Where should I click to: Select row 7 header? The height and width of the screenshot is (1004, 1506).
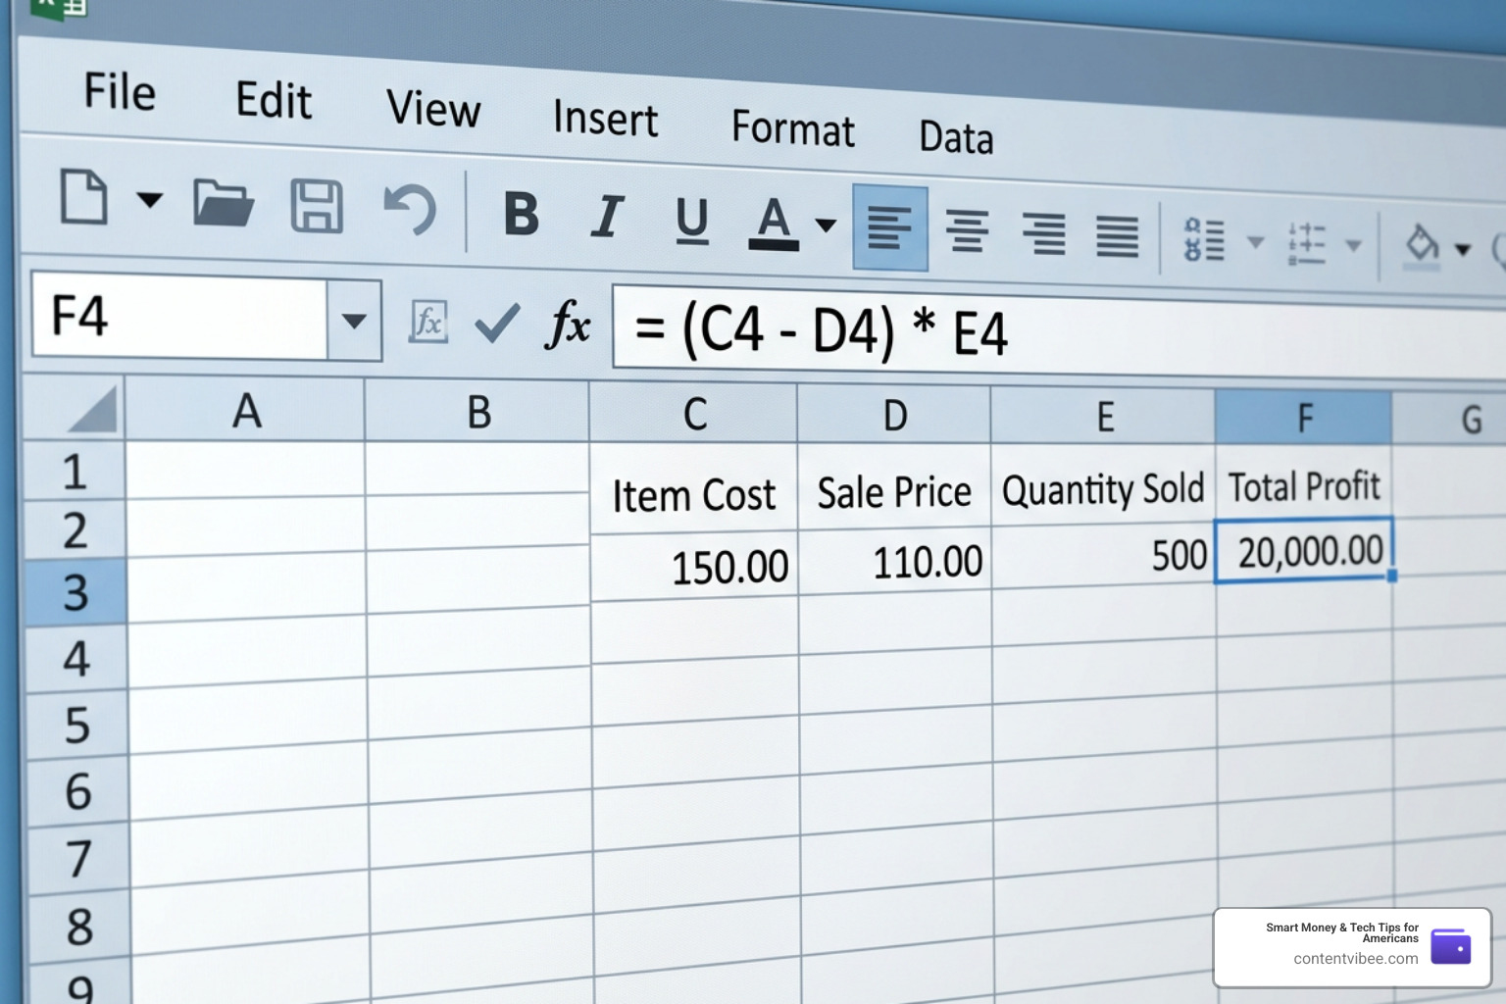(x=79, y=859)
